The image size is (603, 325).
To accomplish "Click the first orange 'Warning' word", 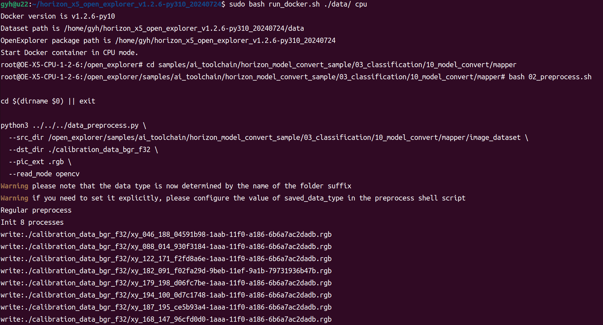I will 14,186.
